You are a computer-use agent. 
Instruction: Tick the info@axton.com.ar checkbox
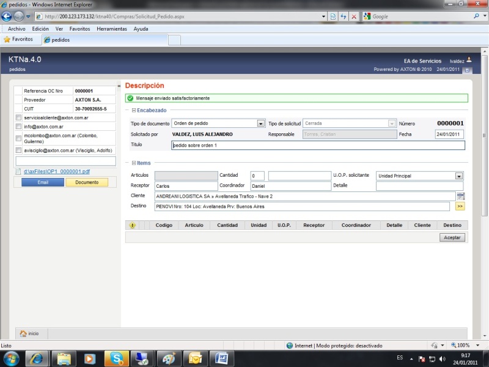(x=19, y=126)
